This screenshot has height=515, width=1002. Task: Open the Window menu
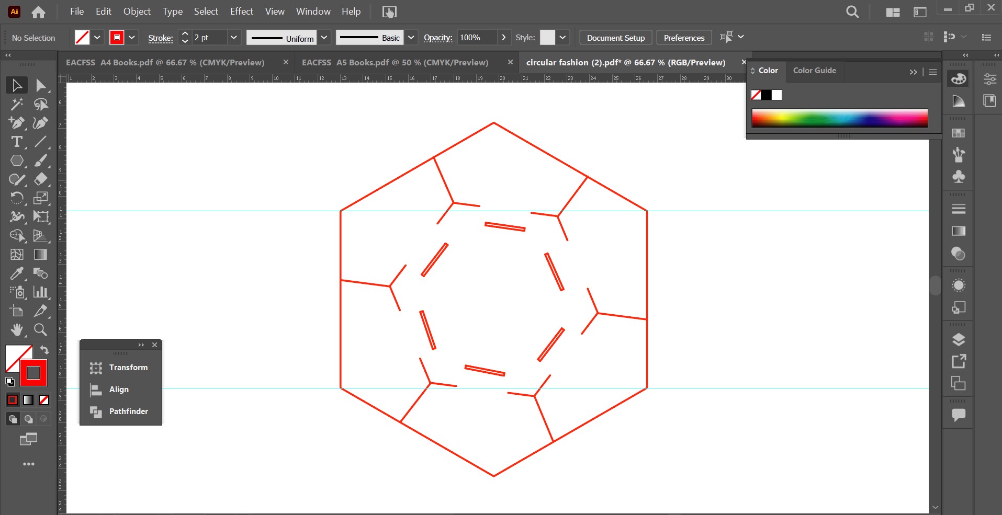[x=313, y=12]
